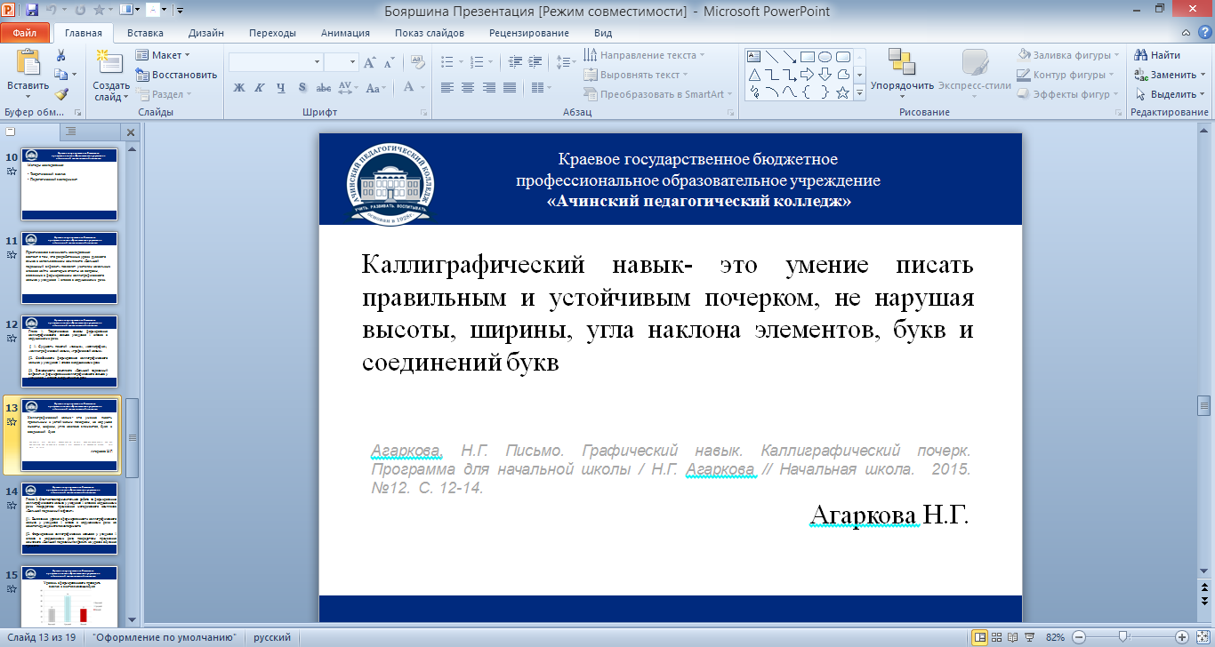Increase font size with large A icon
This screenshot has width=1215, height=647.
point(368,62)
